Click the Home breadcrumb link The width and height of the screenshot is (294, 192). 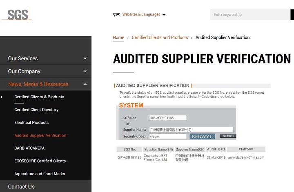tap(118, 38)
